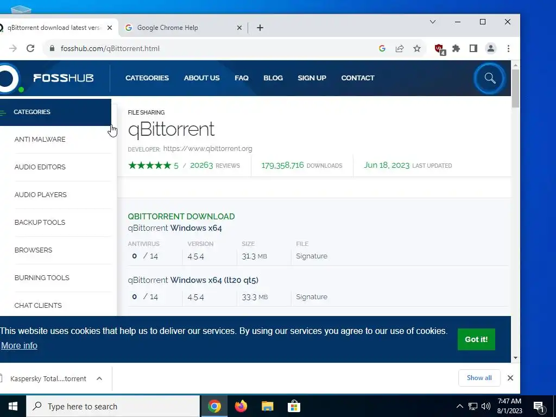Open the CONTACT page

(358, 78)
